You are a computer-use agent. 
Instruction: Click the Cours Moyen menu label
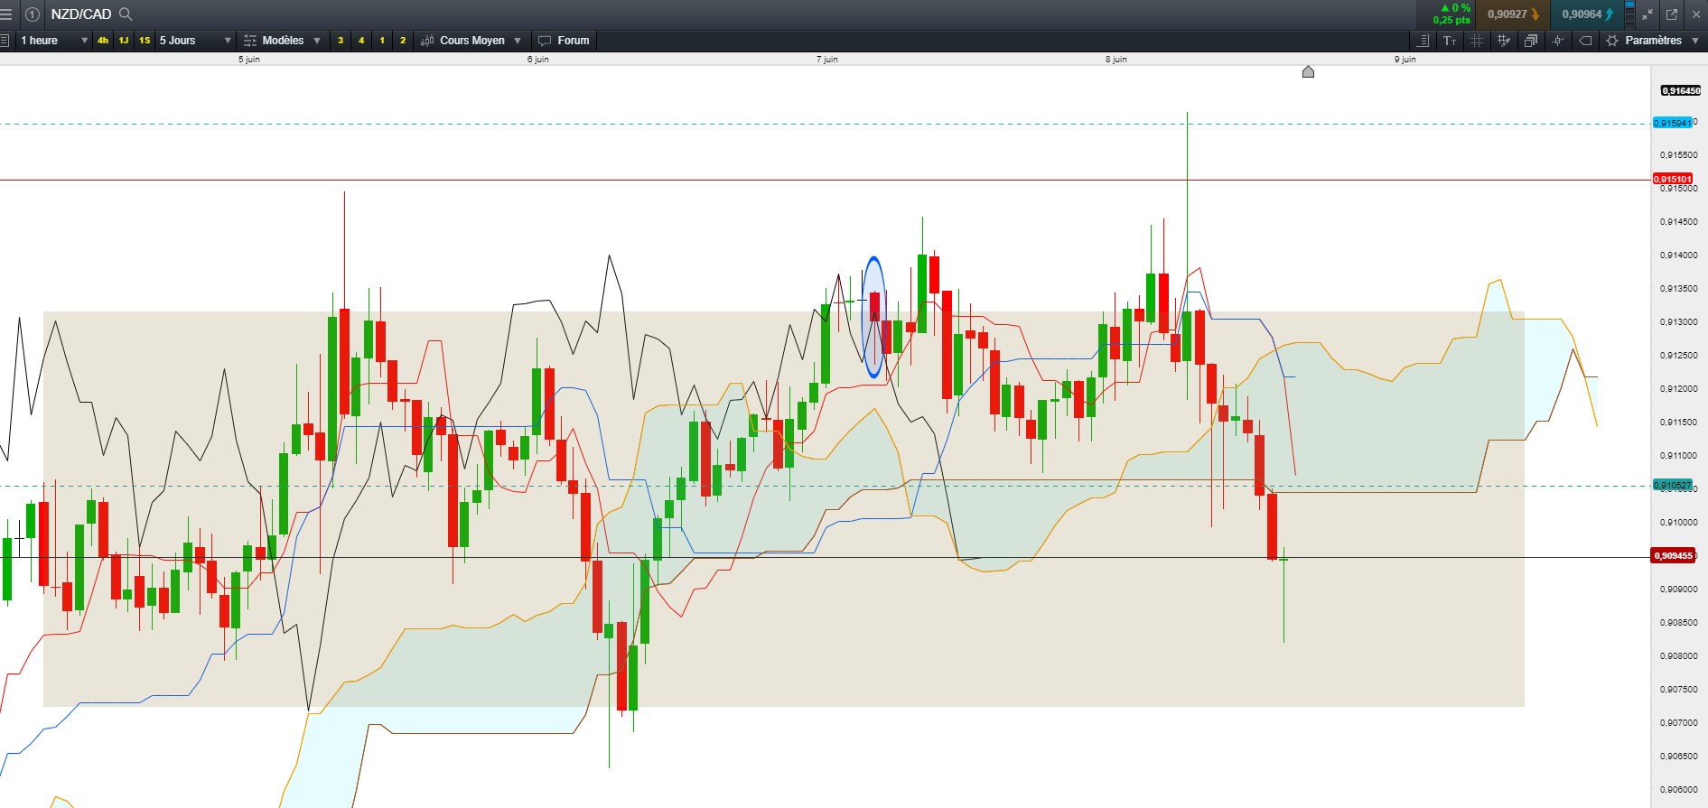pos(472,41)
